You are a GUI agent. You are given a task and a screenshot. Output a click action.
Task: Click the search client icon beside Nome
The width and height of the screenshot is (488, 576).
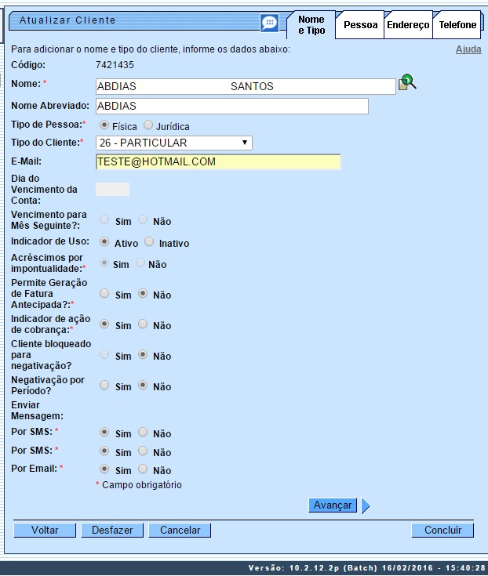click(x=407, y=82)
